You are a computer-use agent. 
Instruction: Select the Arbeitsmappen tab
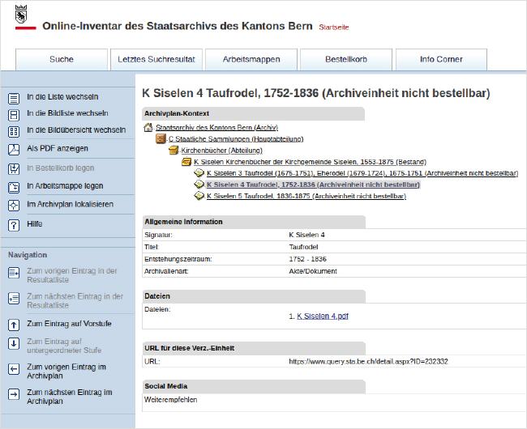click(251, 60)
